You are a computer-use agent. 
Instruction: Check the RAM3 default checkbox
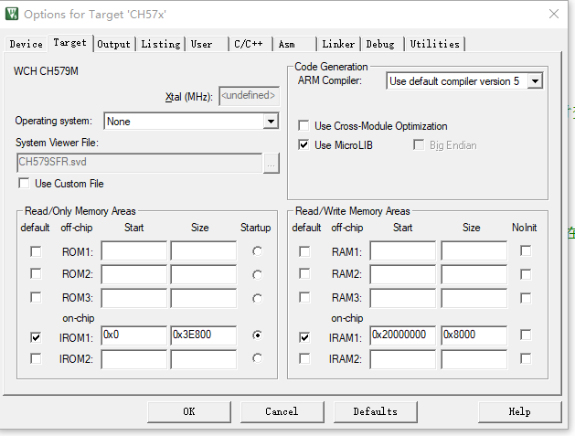pyautogui.click(x=304, y=297)
